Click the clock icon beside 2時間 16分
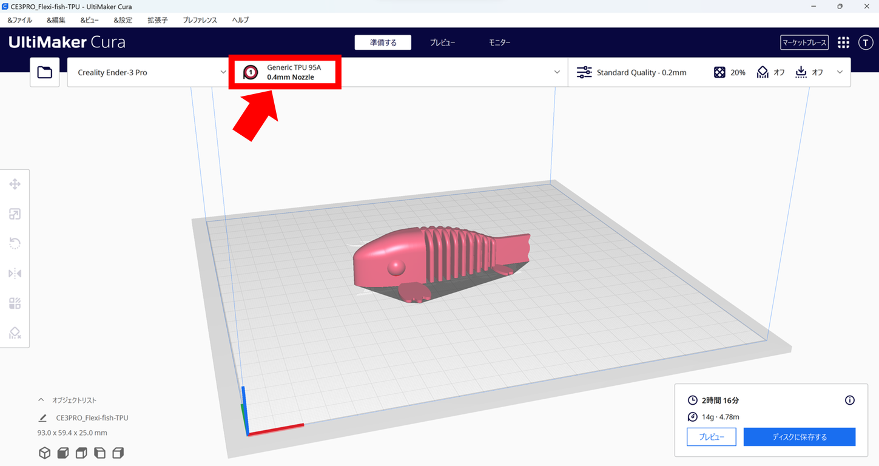879x466 pixels. [693, 400]
